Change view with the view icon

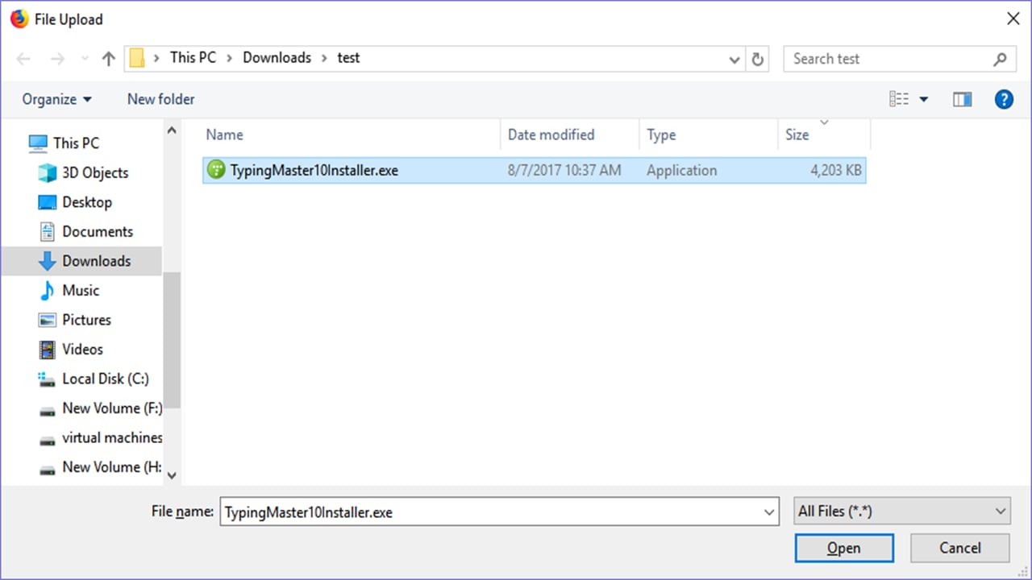(x=899, y=99)
